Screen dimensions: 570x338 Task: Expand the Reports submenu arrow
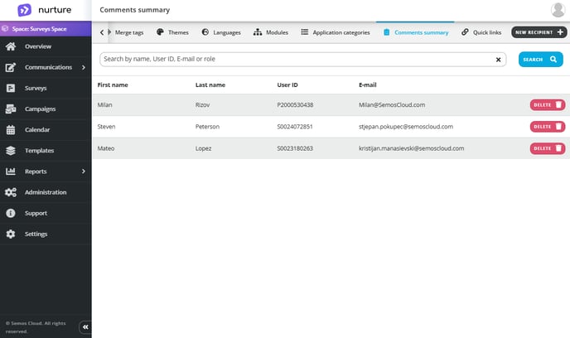pyautogui.click(x=84, y=171)
